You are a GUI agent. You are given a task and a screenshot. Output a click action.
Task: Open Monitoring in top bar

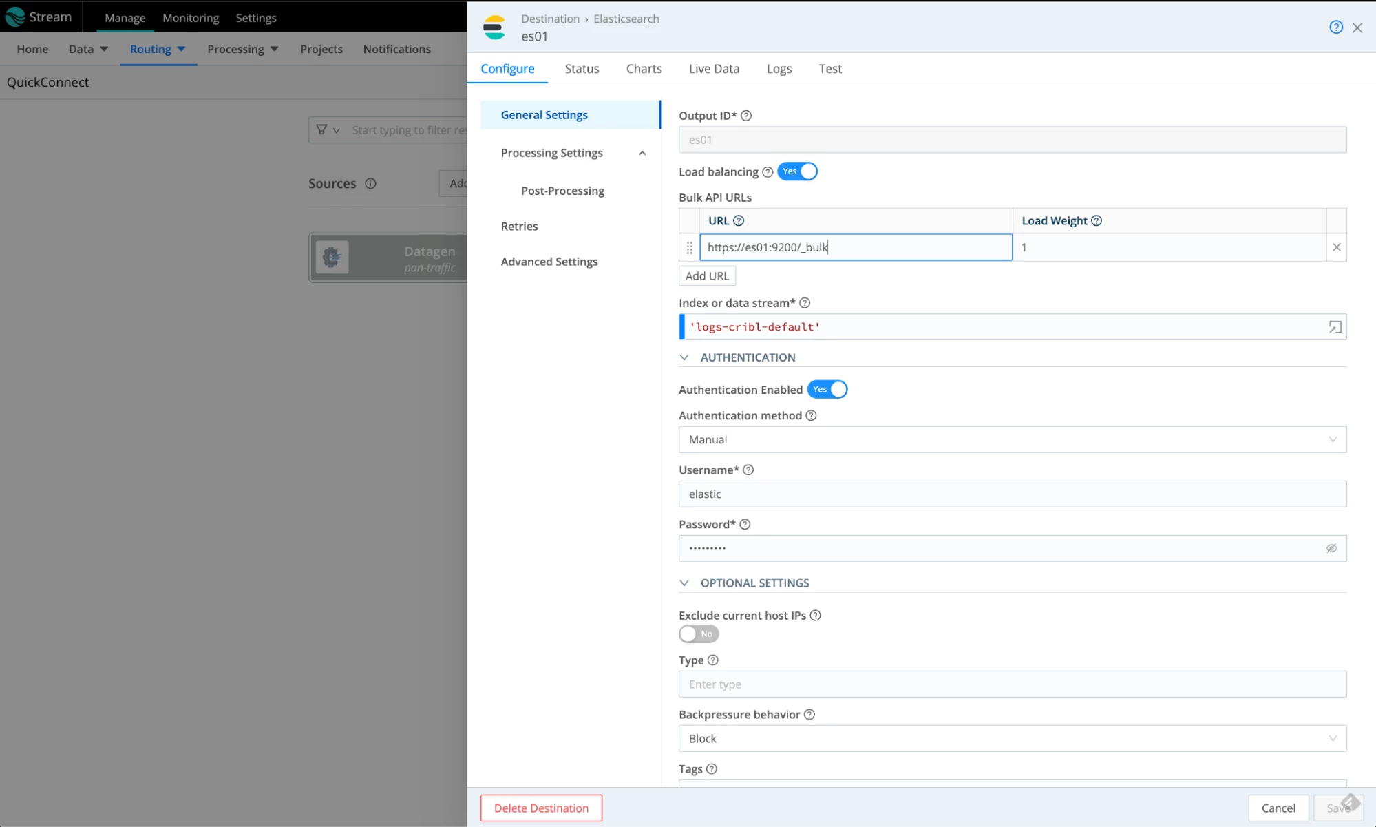(191, 18)
